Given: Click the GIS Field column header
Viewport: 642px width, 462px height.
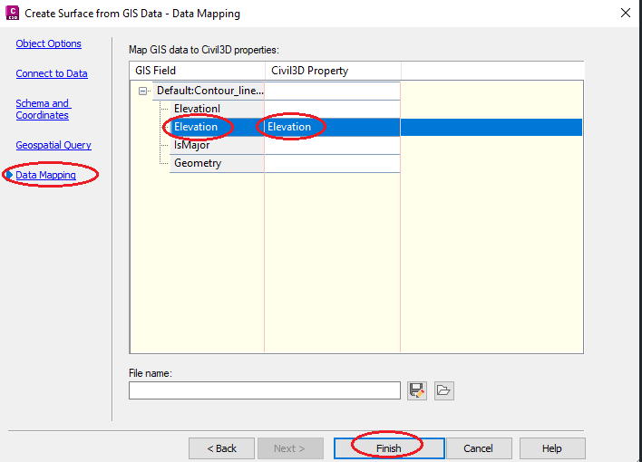Looking at the screenshot, I should pyautogui.click(x=197, y=71).
